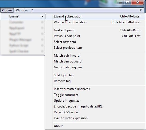Viewport: 146px width, 130px height.
Task: Close the document with the X button
Action: (x=141, y=10)
